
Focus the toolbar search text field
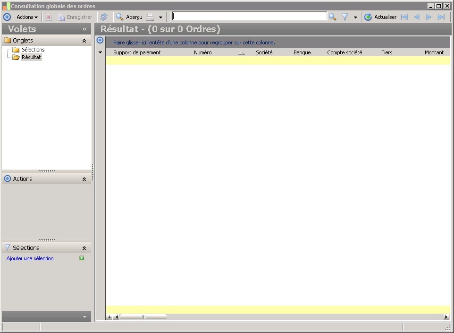click(x=249, y=17)
